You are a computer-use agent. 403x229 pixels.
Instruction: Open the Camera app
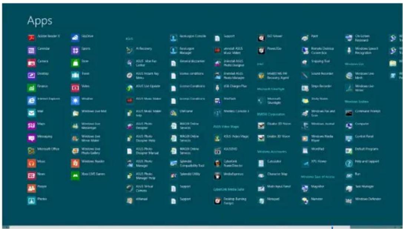coord(38,63)
